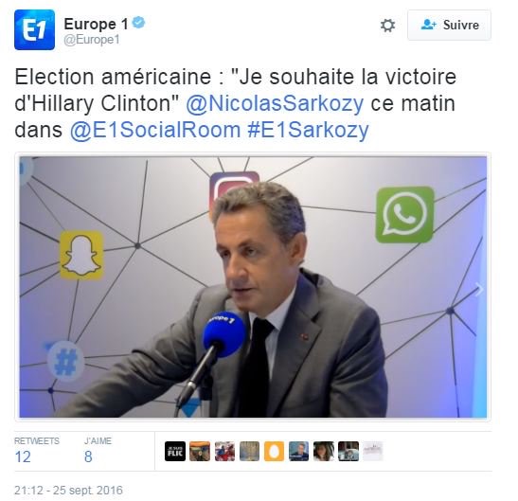The width and height of the screenshot is (518, 501).
Task: Click the Suivre follow button
Action: pos(449,25)
